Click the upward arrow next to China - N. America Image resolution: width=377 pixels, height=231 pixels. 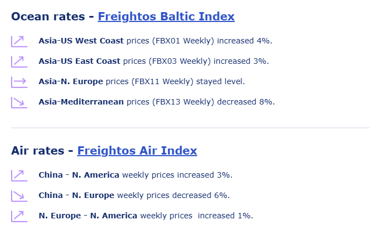click(x=19, y=175)
